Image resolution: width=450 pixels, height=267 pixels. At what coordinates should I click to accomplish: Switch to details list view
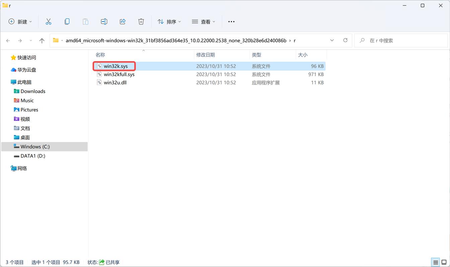coord(435,262)
